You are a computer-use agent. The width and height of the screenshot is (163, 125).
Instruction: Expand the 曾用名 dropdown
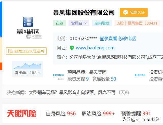click(x=79, y=23)
